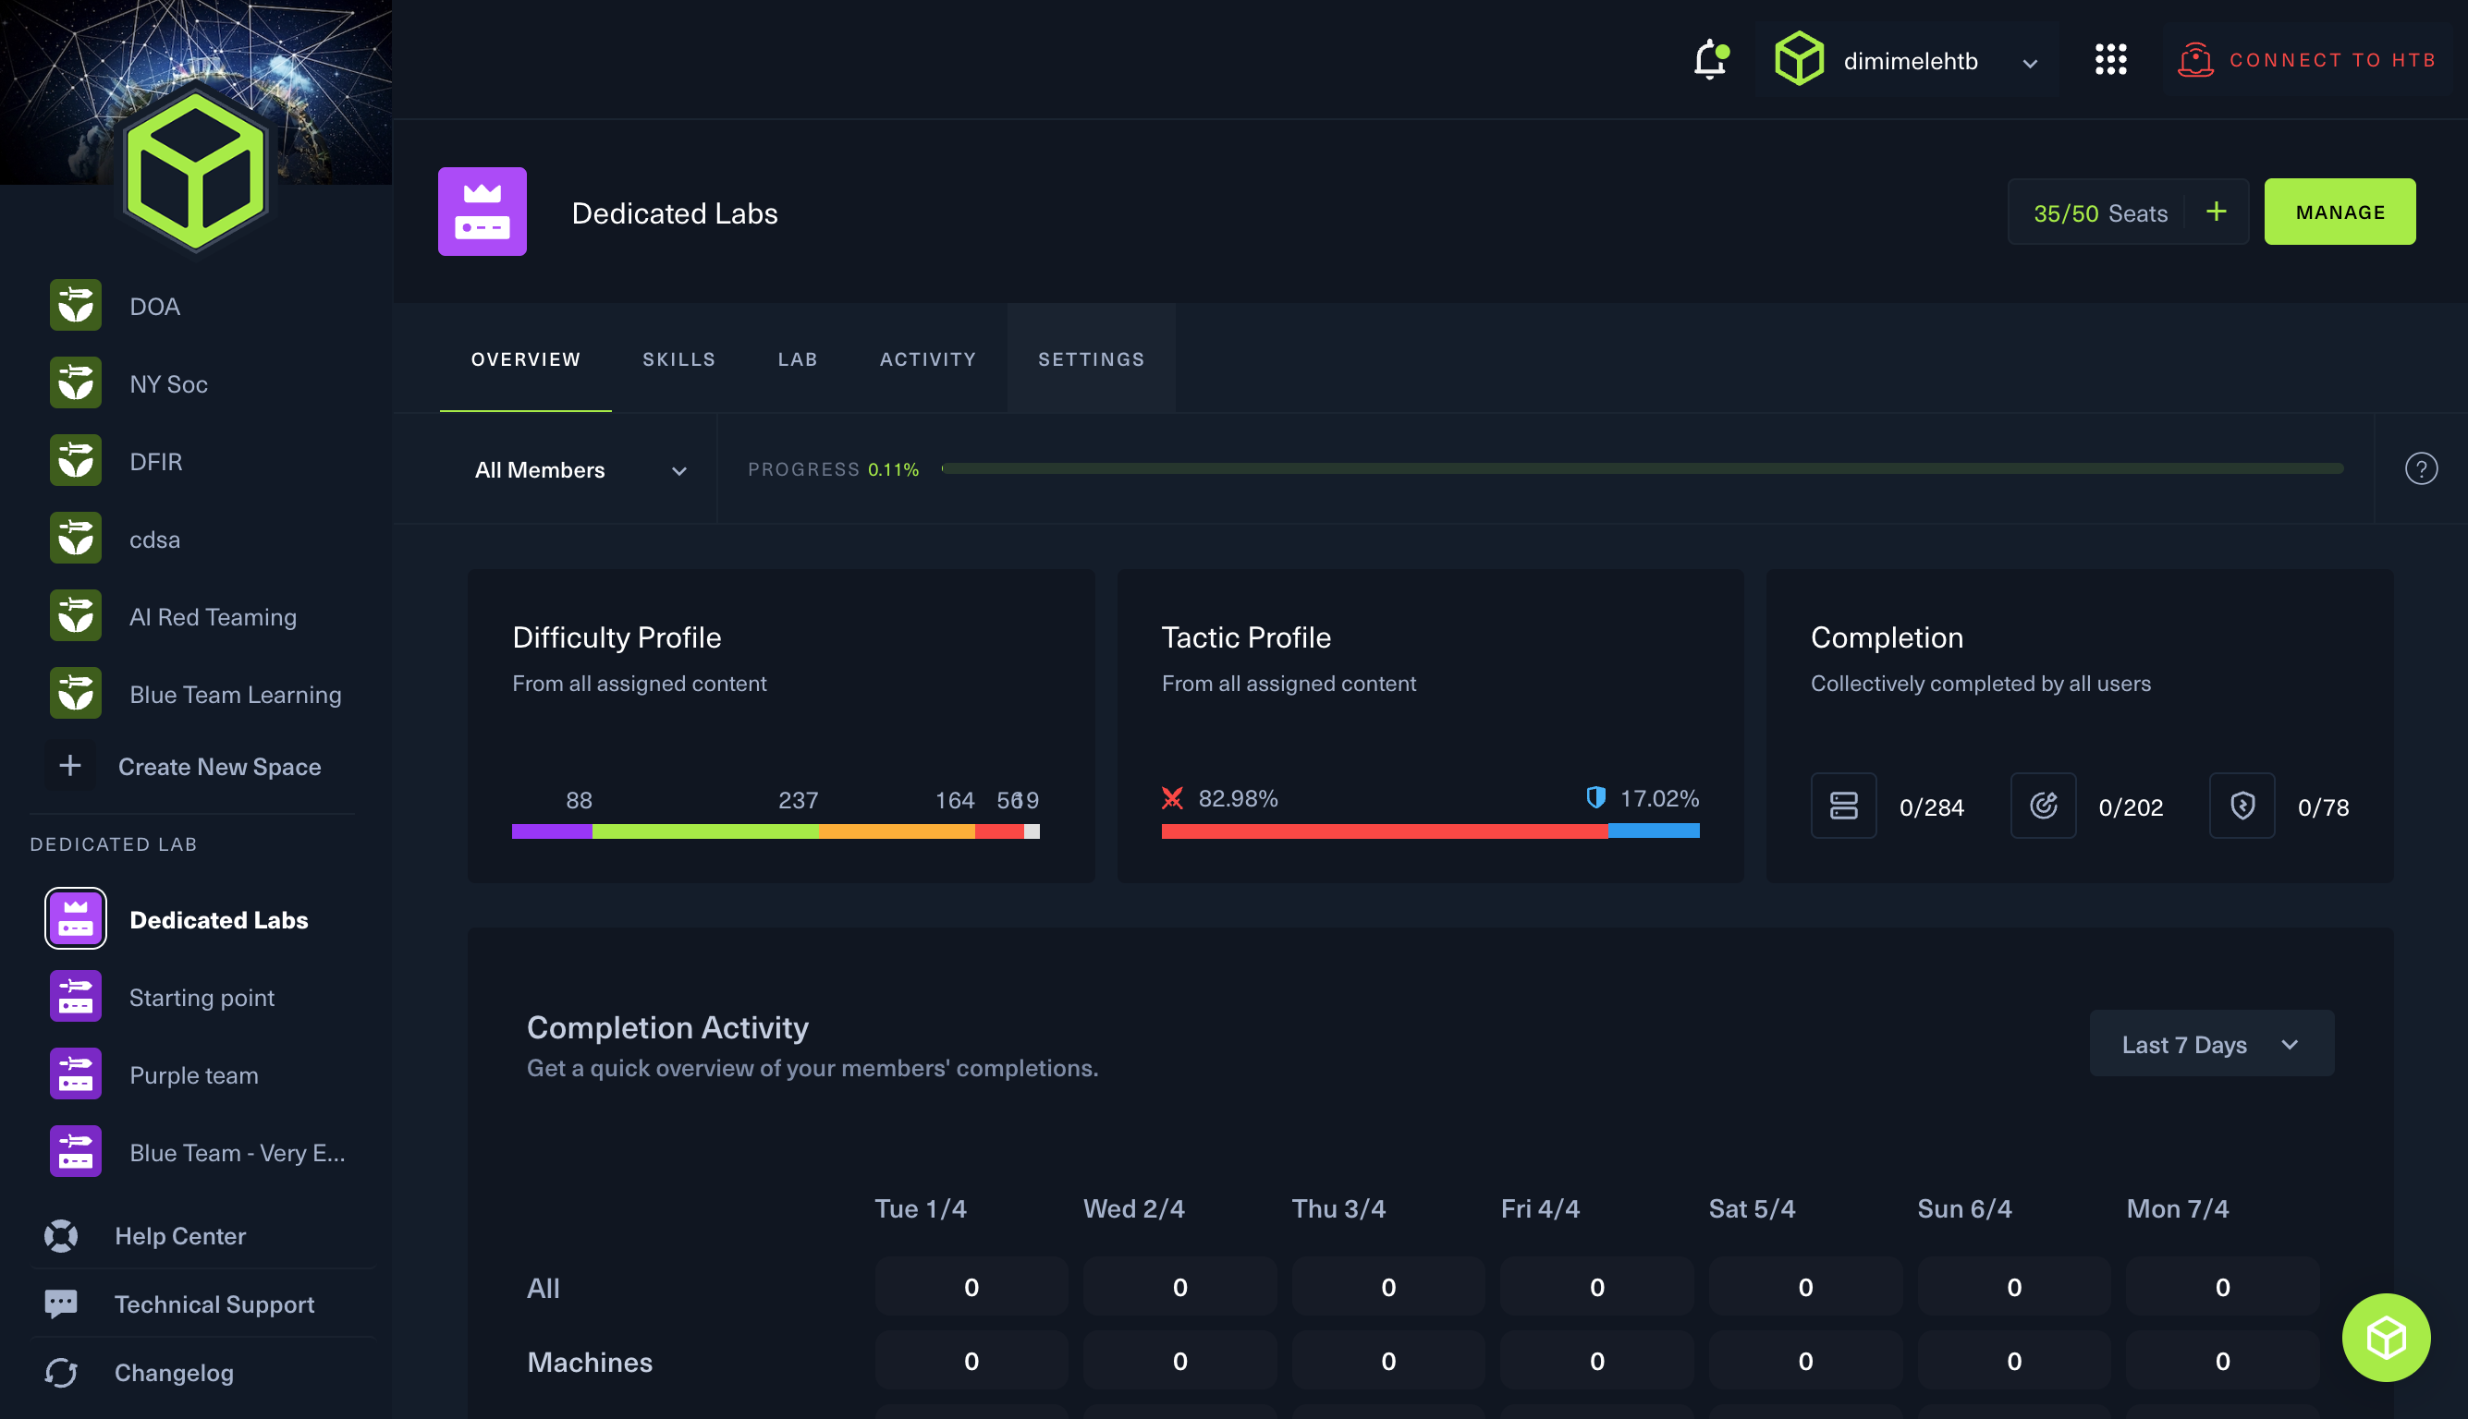Click the Machines row cell for Mon 7/4
The height and width of the screenshot is (1419, 2468).
tap(2222, 1361)
